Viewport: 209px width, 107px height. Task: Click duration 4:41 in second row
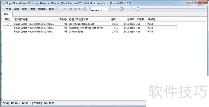pyautogui.click(x=115, y=28)
